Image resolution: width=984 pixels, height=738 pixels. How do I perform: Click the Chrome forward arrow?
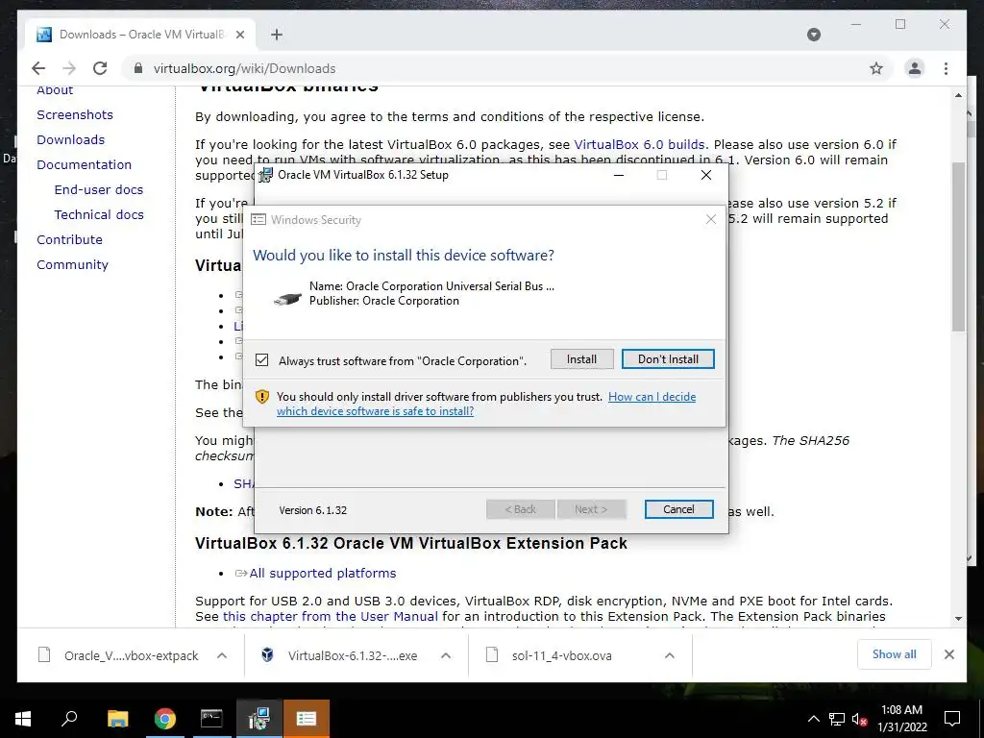[69, 68]
